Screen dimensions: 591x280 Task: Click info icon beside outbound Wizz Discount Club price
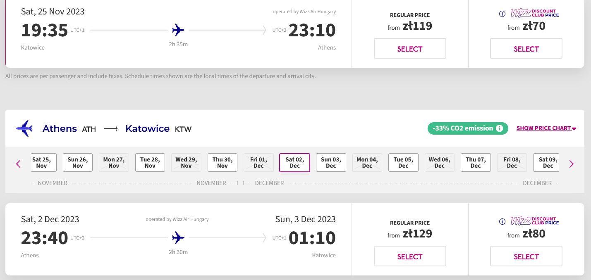click(502, 14)
